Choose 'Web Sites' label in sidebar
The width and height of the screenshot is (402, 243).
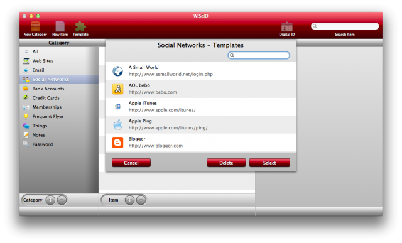(x=43, y=61)
